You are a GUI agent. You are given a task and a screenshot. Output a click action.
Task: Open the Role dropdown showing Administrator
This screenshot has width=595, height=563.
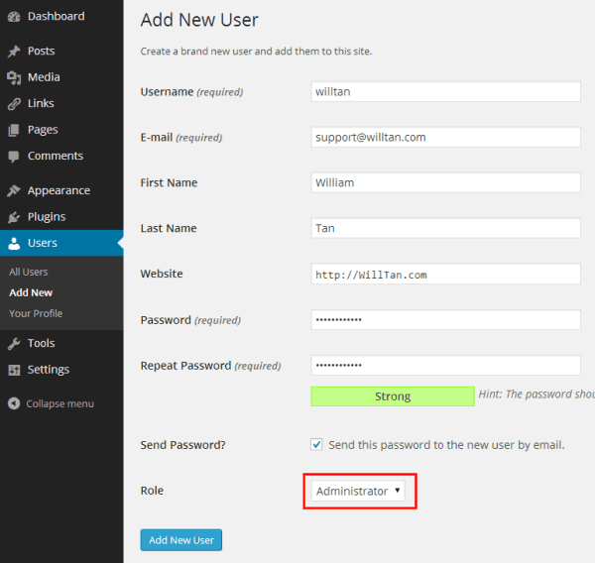coord(358,491)
